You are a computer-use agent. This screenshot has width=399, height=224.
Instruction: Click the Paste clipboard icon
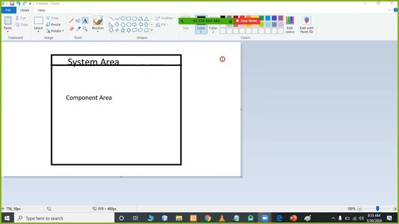point(8,21)
